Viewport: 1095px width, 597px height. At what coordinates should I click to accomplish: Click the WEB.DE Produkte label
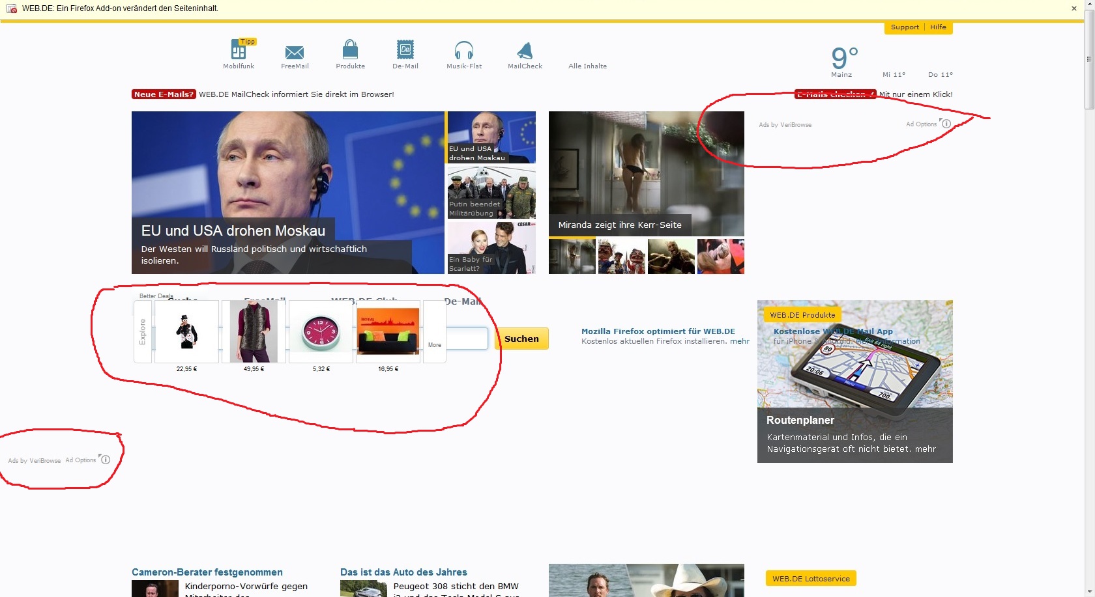[802, 315]
